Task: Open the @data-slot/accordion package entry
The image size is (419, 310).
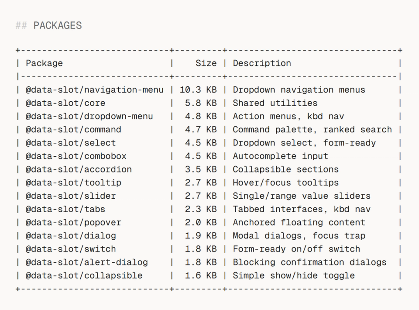Action: pos(79,169)
